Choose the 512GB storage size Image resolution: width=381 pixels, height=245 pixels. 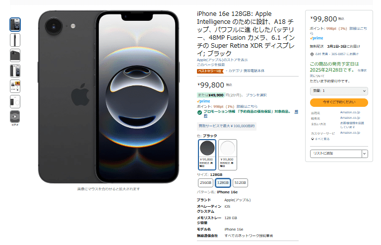tap(240, 183)
